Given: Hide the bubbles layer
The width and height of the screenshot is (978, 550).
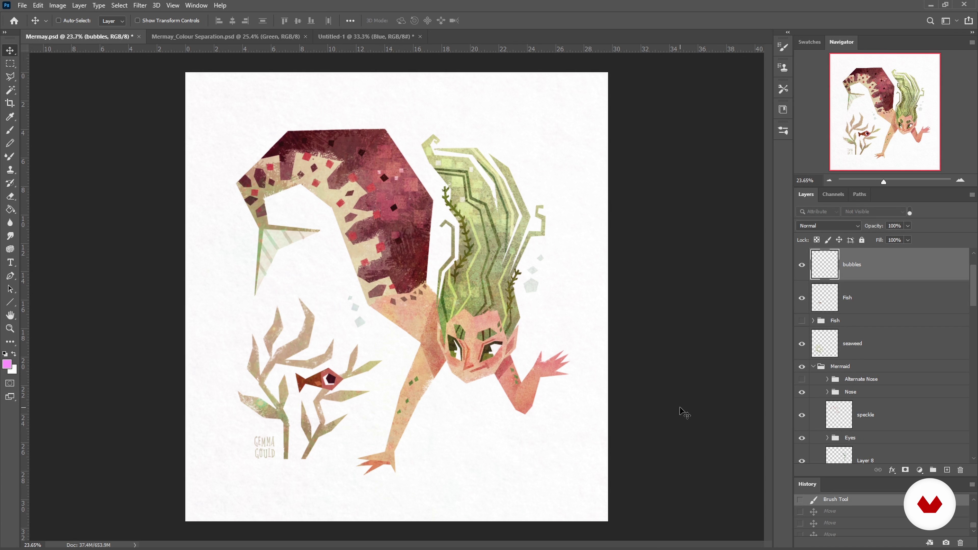Looking at the screenshot, I should (802, 265).
